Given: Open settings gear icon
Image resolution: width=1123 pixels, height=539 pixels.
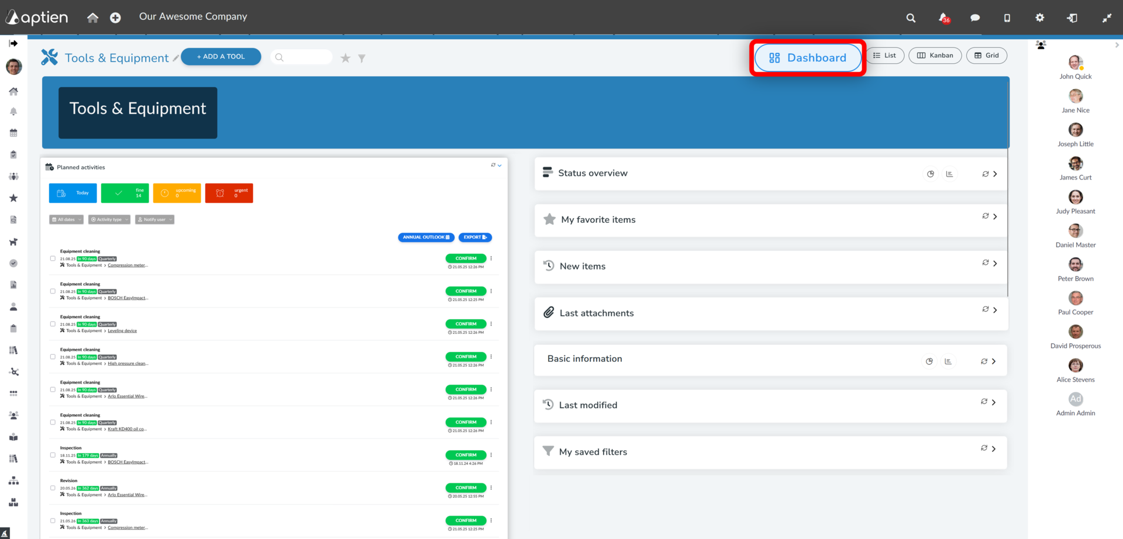Looking at the screenshot, I should (x=1039, y=18).
